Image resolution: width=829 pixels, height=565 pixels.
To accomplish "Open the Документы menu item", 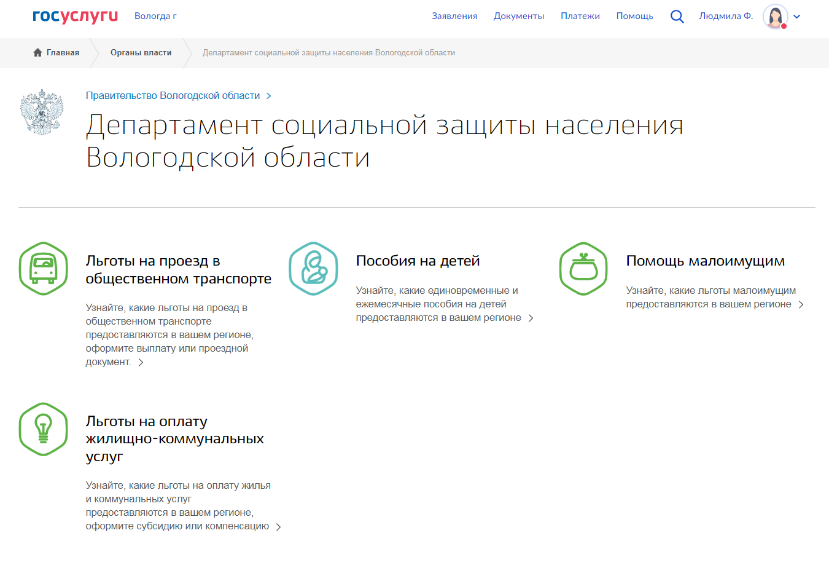I will point(519,16).
